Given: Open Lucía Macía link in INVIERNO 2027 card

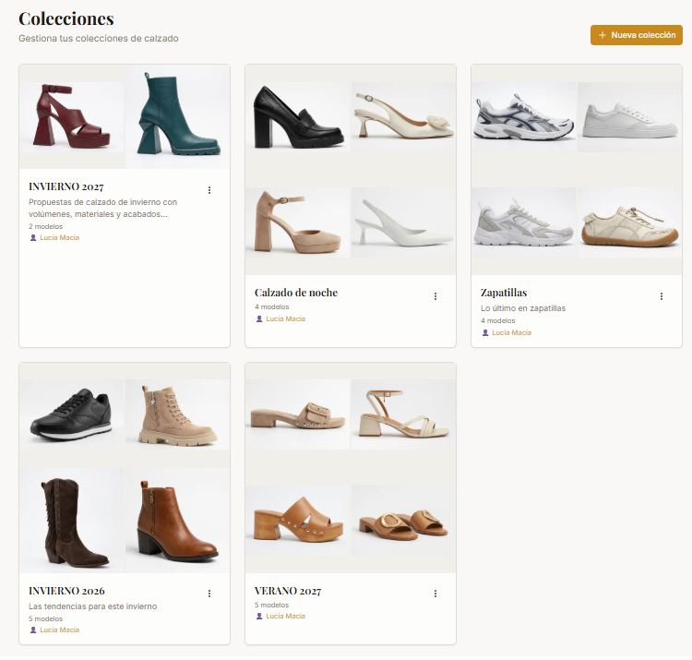Looking at the screenshot, I should pos(60,237).
